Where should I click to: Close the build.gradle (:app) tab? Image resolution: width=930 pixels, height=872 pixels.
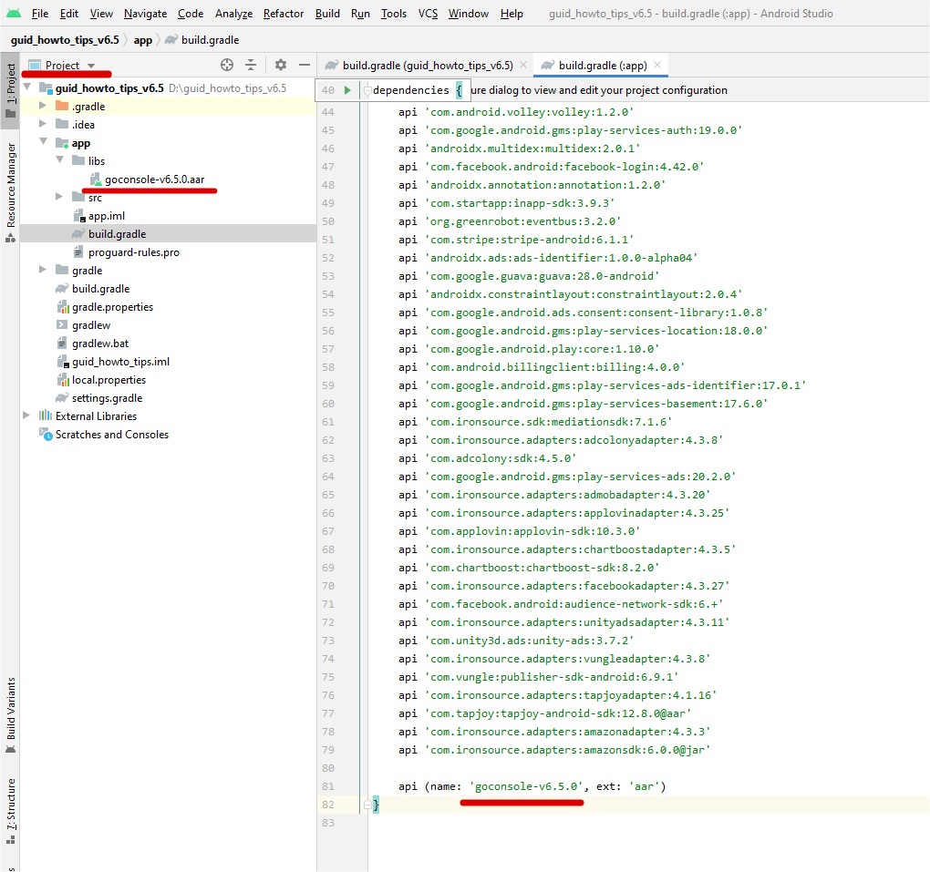(x=657, y=66)
